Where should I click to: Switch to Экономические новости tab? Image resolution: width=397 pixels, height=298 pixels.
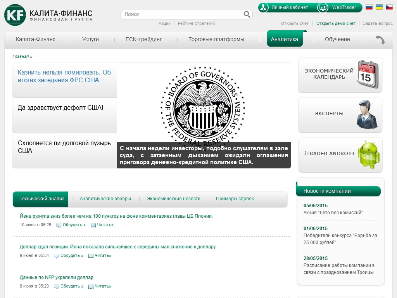click(x=173, y=199)
